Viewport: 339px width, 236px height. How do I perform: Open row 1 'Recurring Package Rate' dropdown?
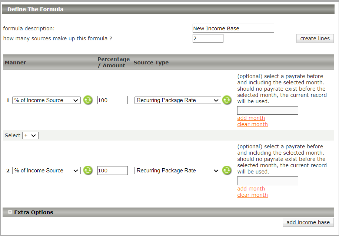[x=177, y=100]
